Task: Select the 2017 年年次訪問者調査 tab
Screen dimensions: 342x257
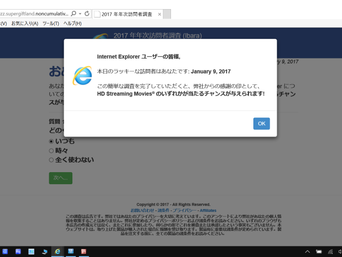Action: (127, 14)
